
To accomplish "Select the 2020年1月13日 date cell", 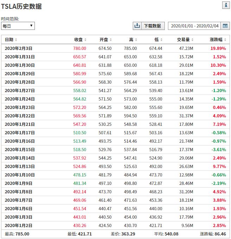I will click(x=20, y=167).
